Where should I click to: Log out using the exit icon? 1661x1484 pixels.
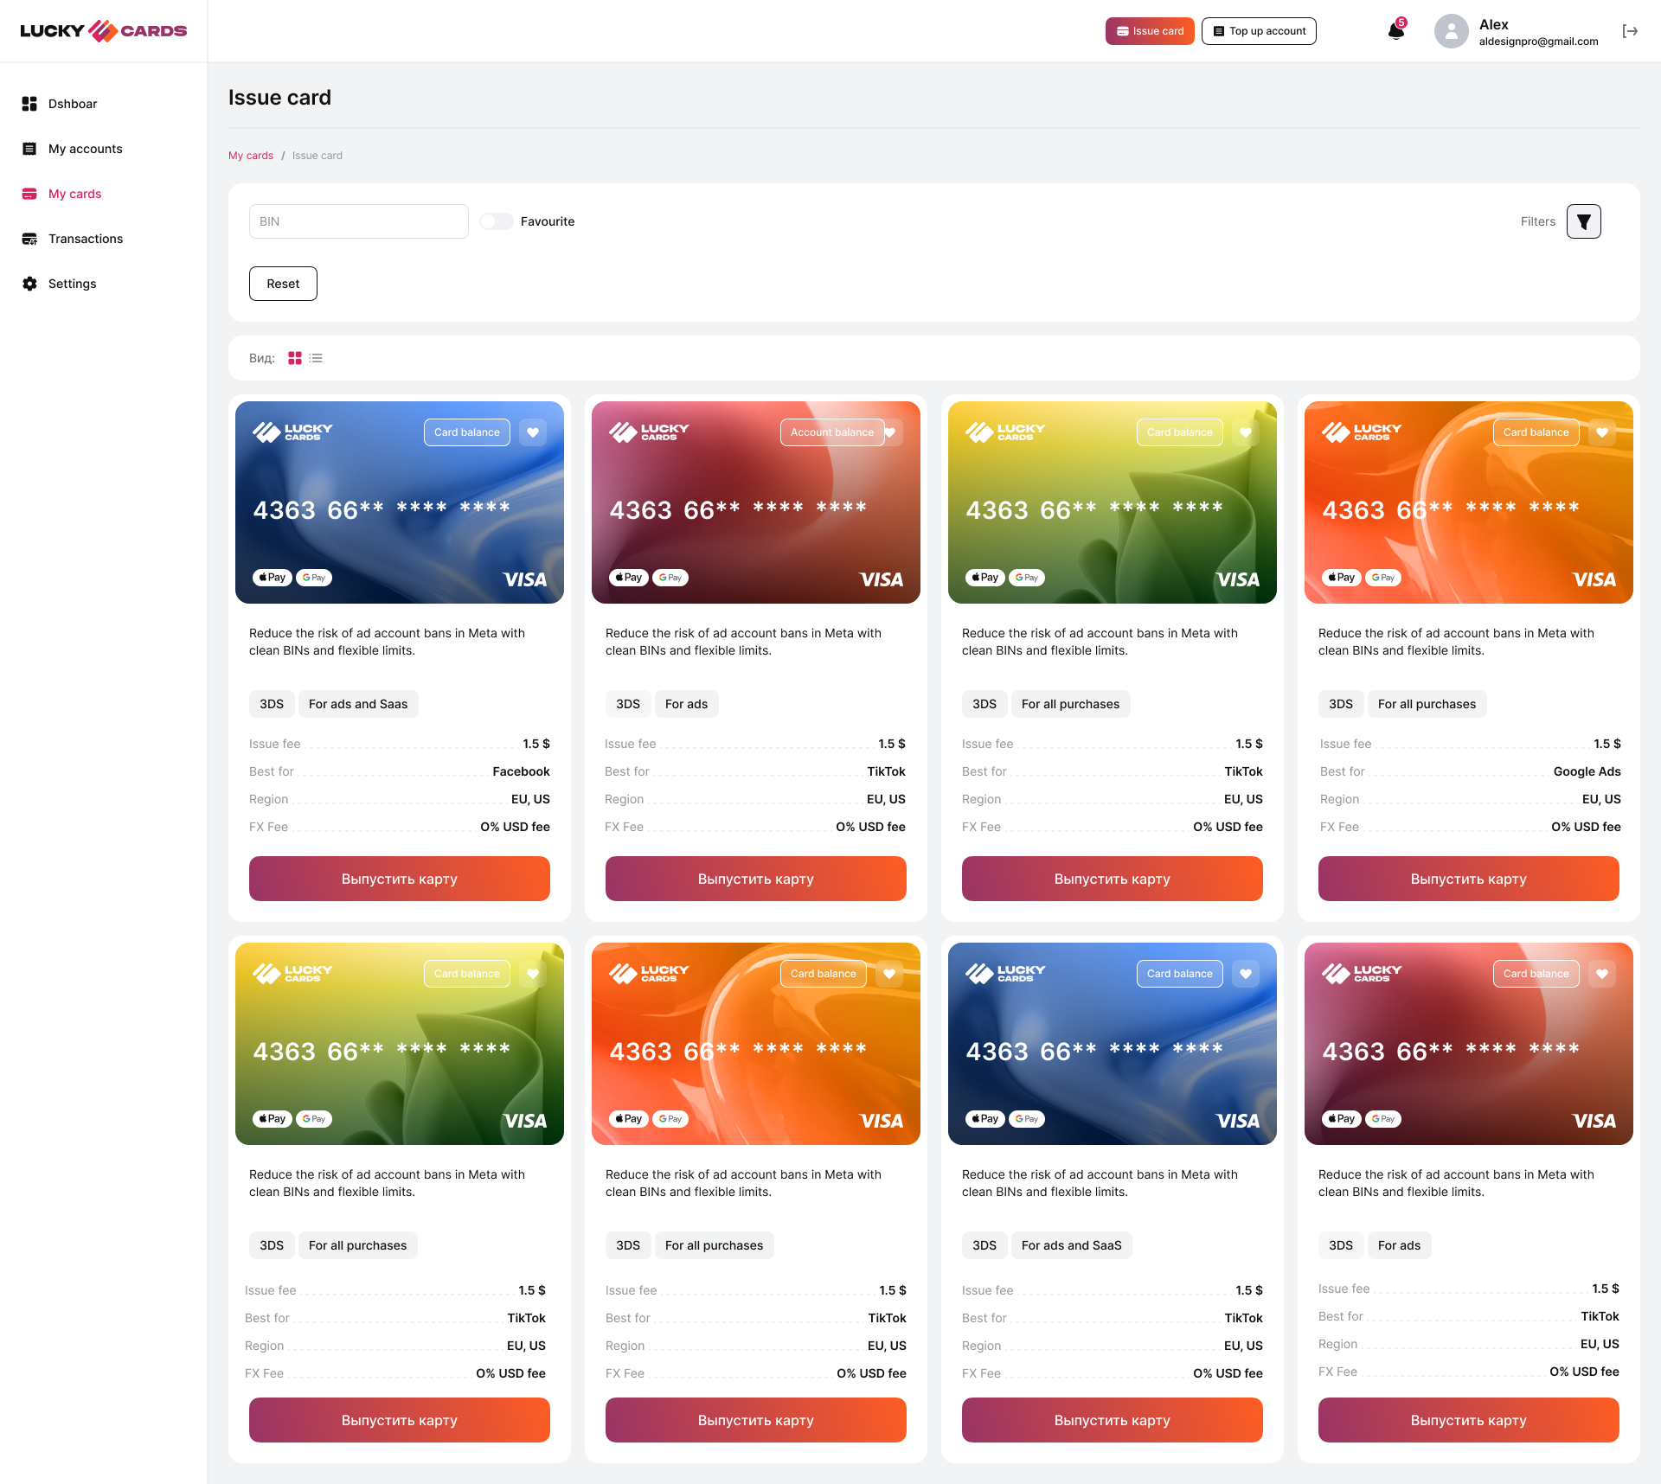(x=1630, y=31)
